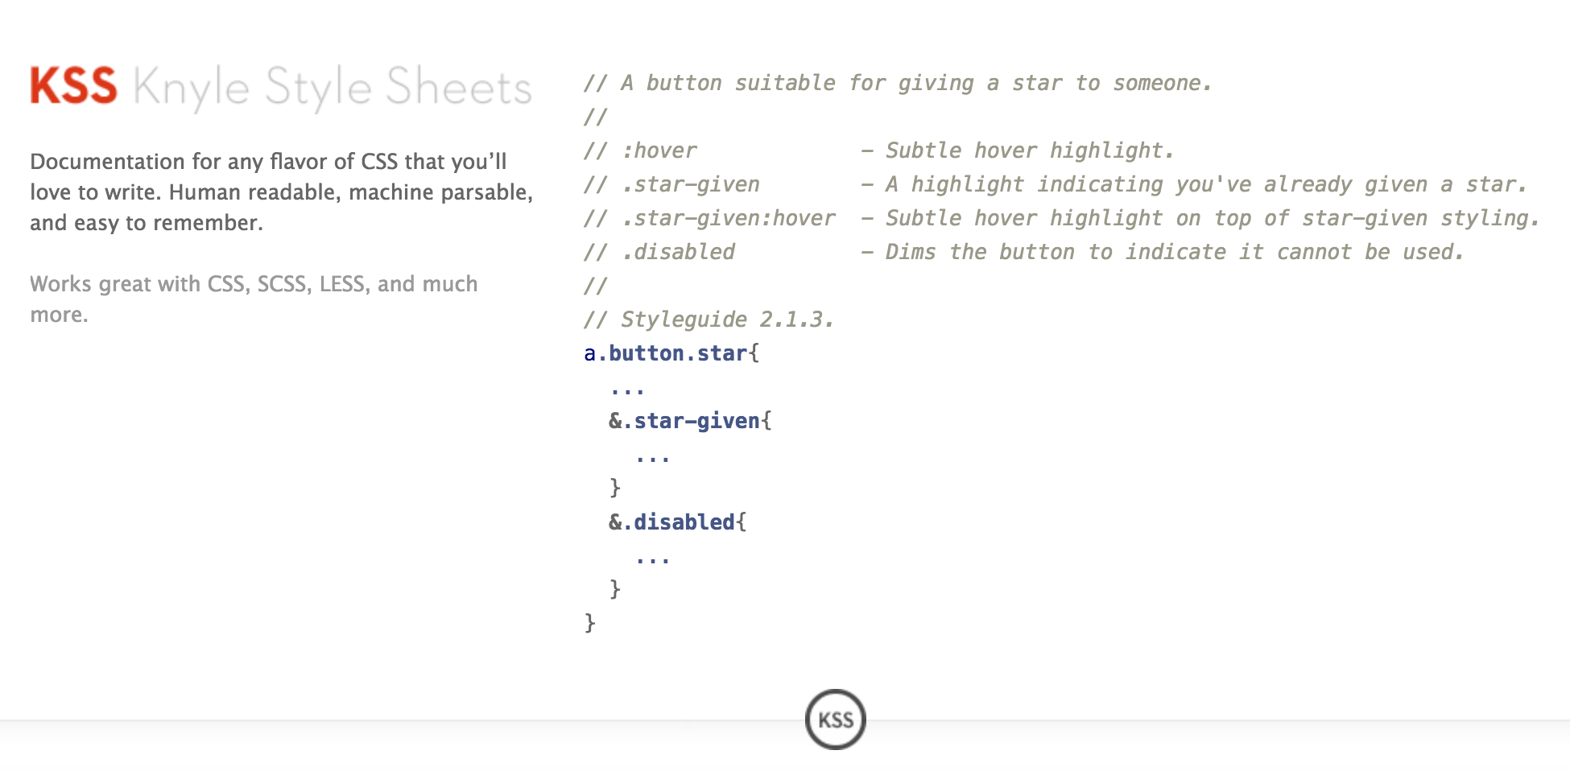The image size is (1570, 771).
Task: Click the '.disabled' modifier in the comment block
Action: [x=678, y=252]
